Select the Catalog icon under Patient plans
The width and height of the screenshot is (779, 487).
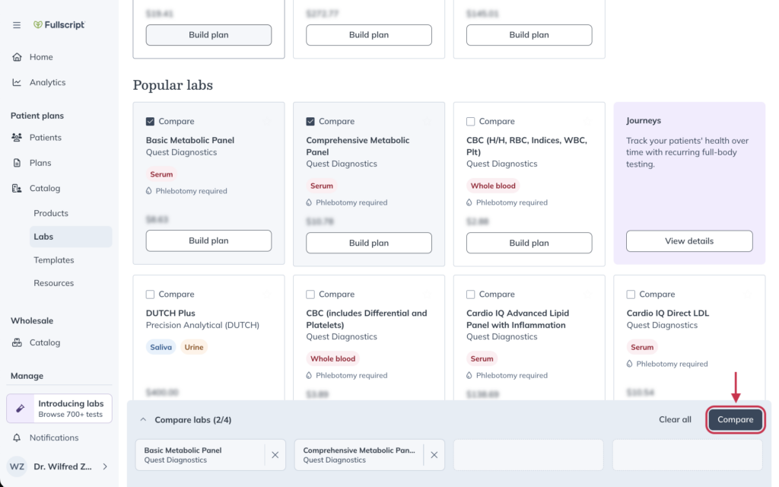pos(17,188)
